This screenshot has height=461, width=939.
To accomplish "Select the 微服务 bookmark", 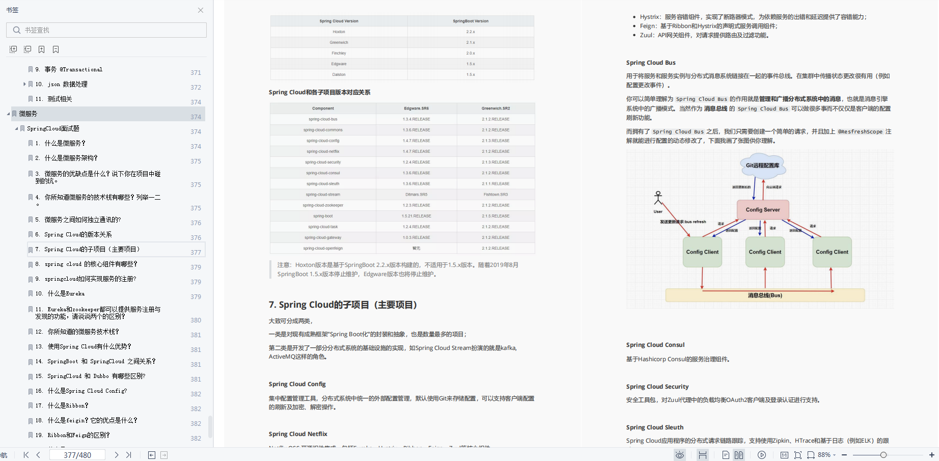I will tap(28, 114).
